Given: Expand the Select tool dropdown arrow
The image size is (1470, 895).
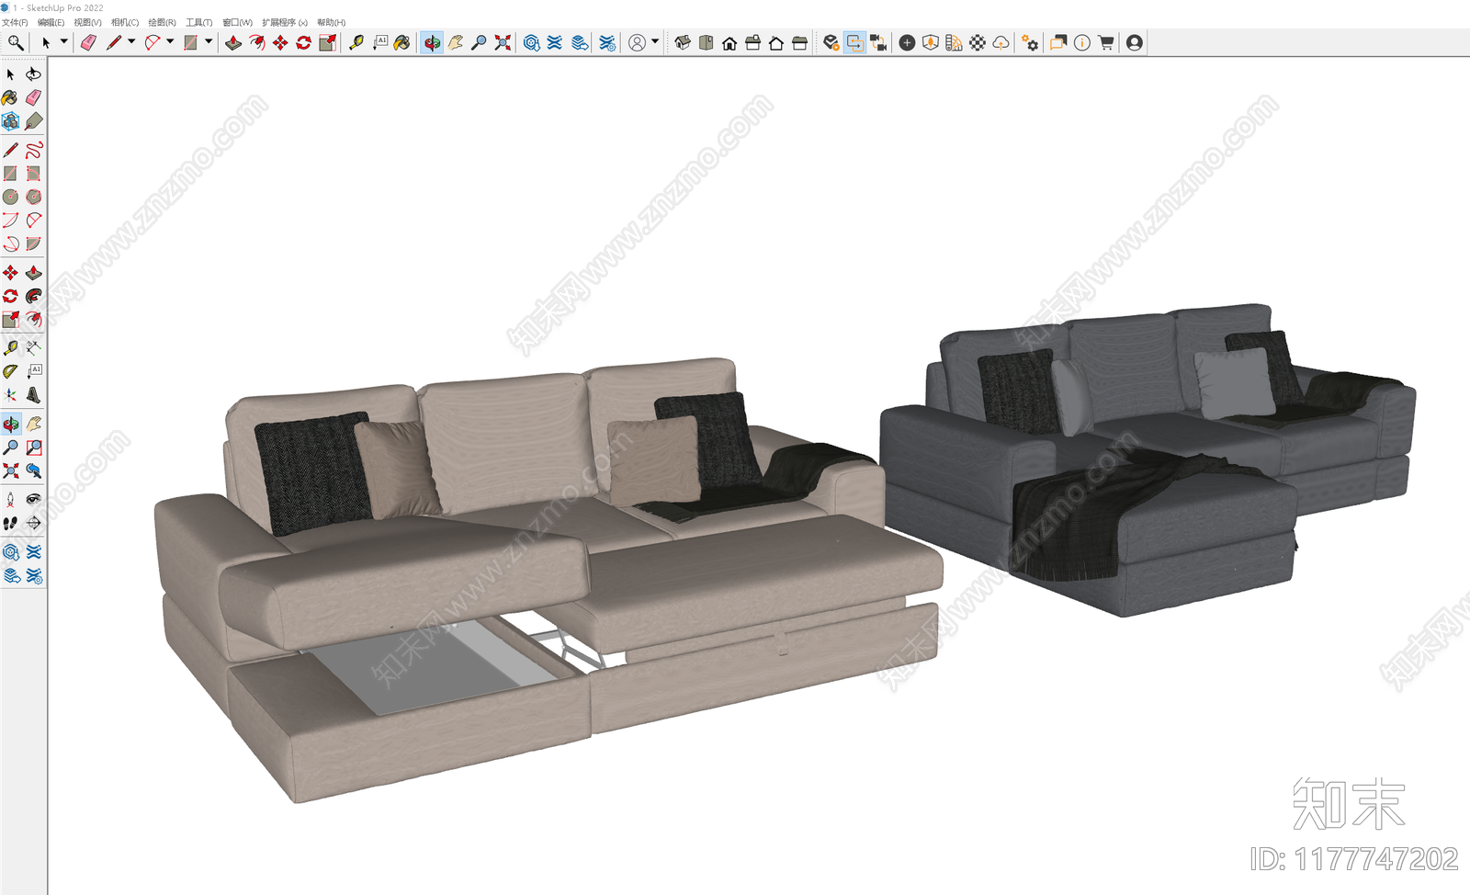Looking at the screenshot, I should tap(63, 41).
